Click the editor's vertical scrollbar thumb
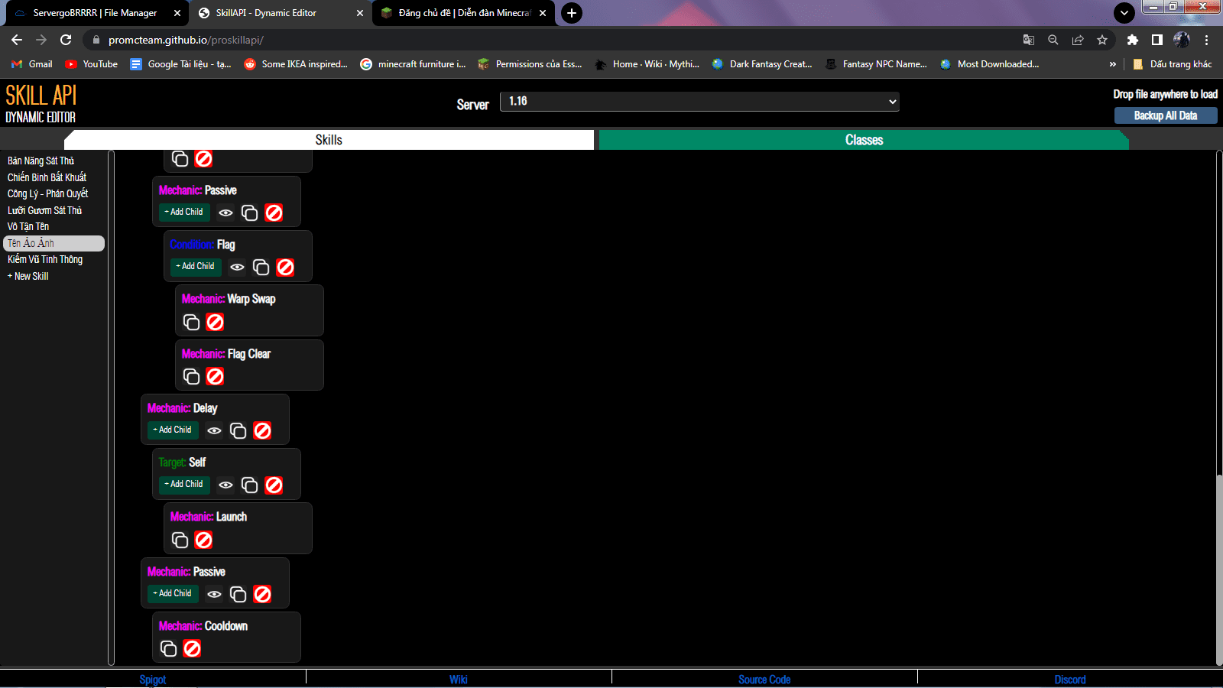 pyautogui.click(x=1219, y=570)
